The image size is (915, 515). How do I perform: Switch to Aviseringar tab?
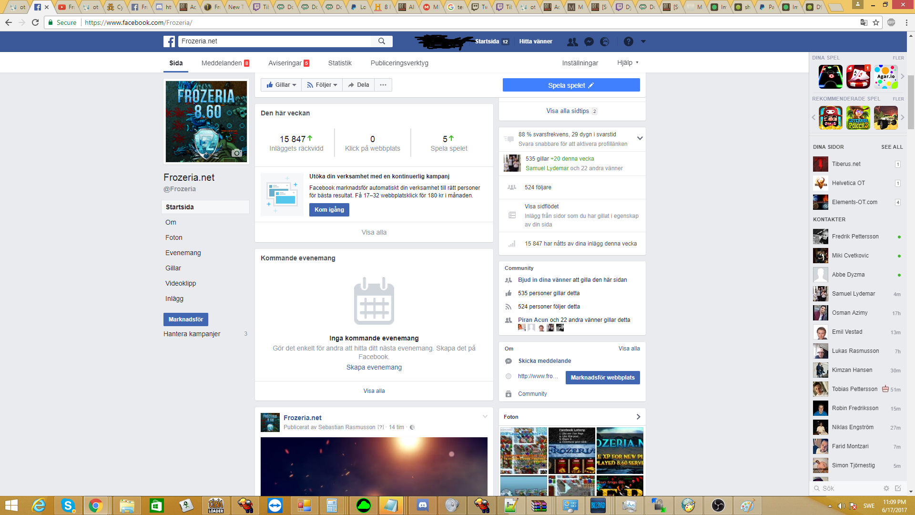[x=288, y=63]
